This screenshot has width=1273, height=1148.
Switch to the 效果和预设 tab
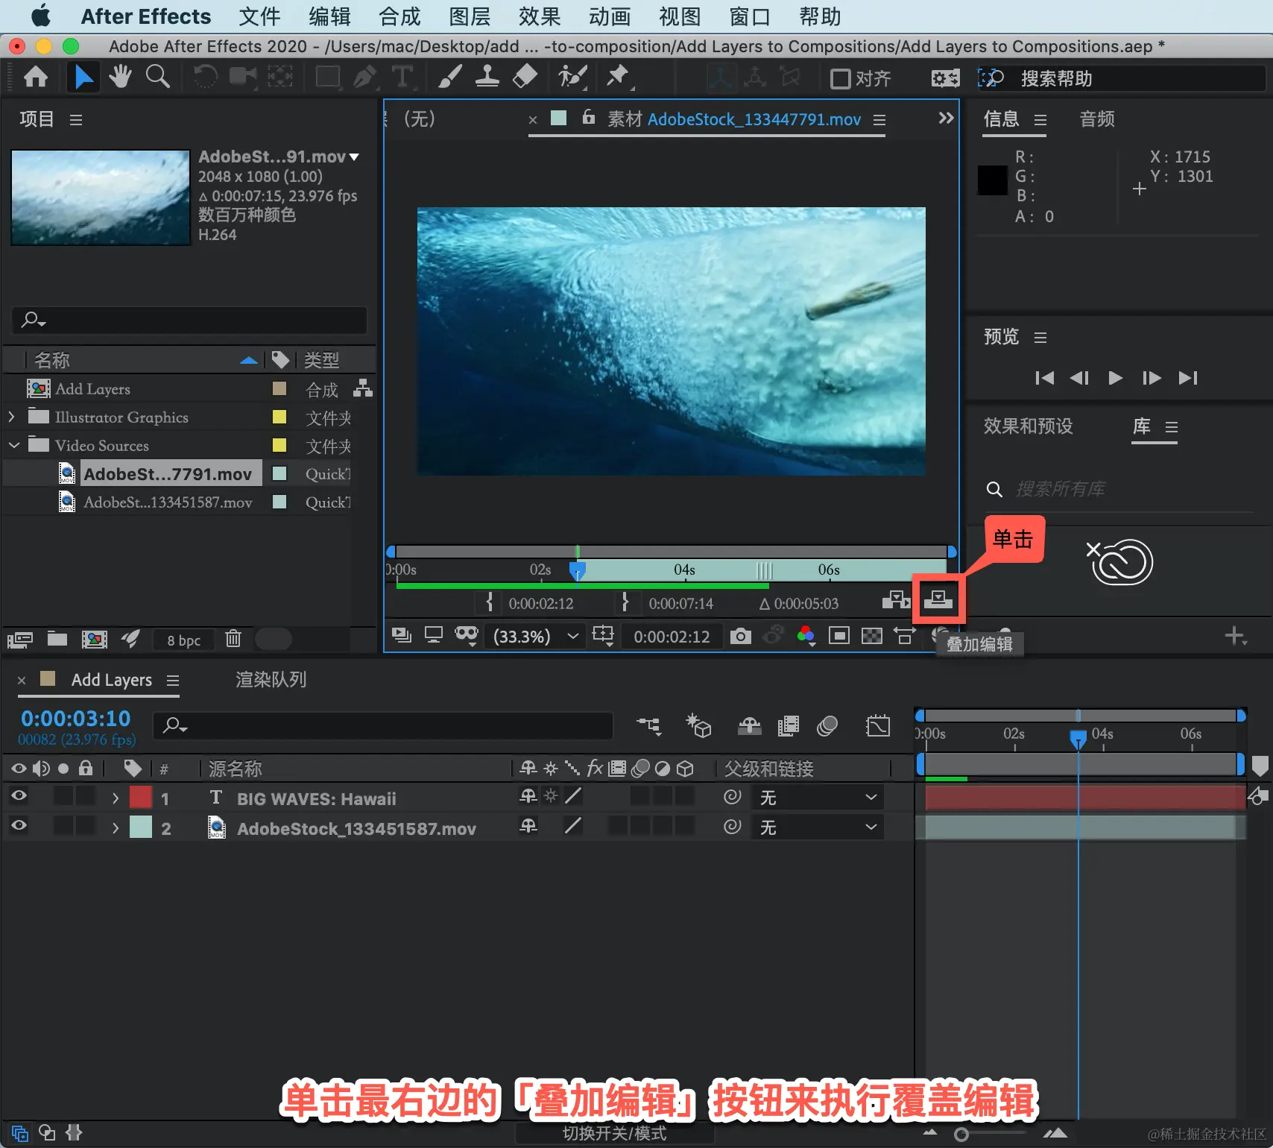point(1029,426)
